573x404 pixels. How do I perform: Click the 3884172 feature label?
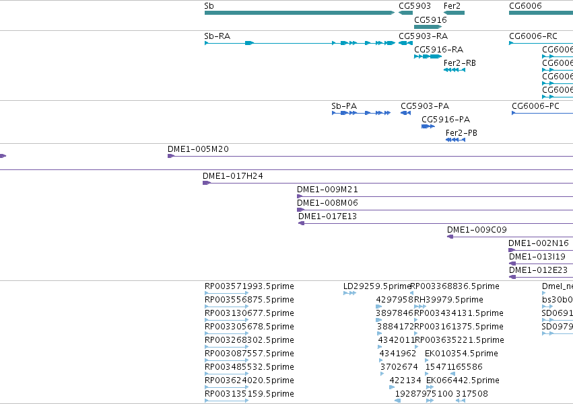pos(395,326)
